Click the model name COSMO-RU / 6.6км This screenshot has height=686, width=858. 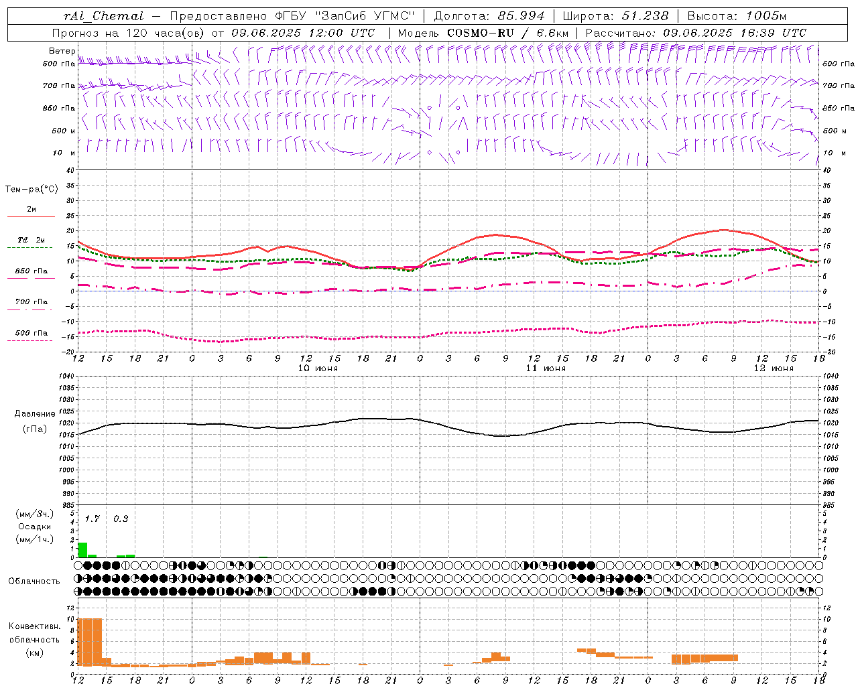click(x=507, y=33)
